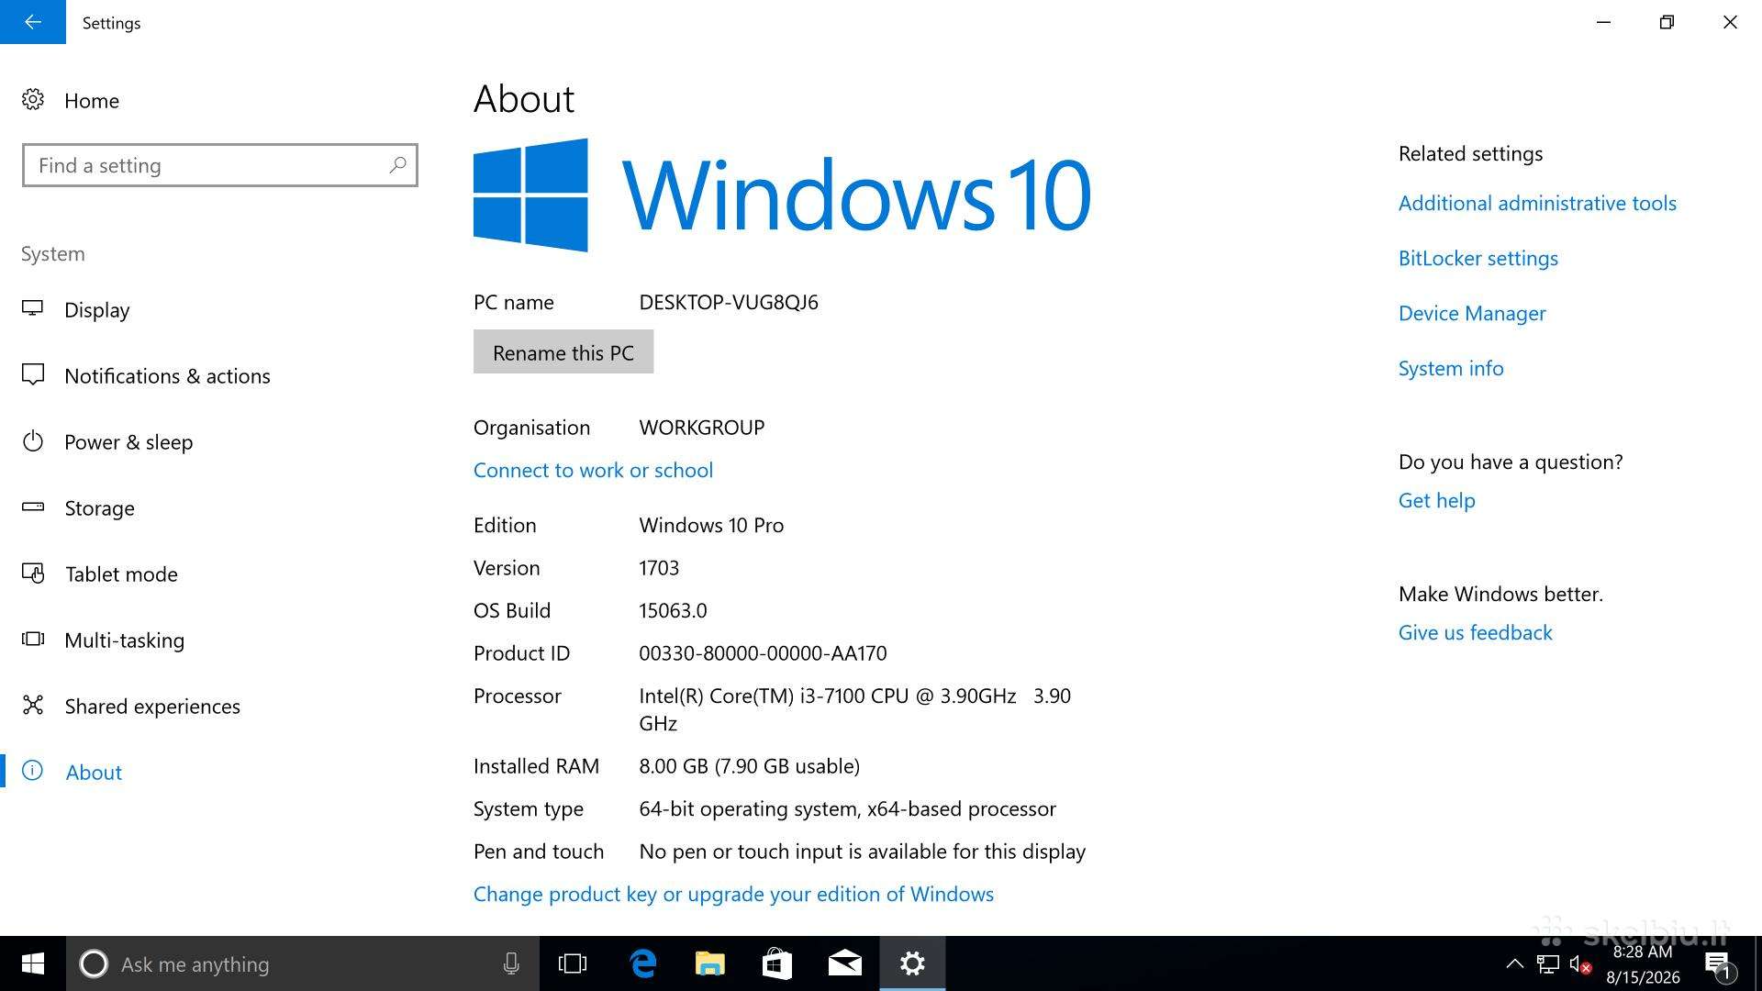Open Multi-tasking settings
The width and height of the screenshot is (1762, 991).
[124, 640]
